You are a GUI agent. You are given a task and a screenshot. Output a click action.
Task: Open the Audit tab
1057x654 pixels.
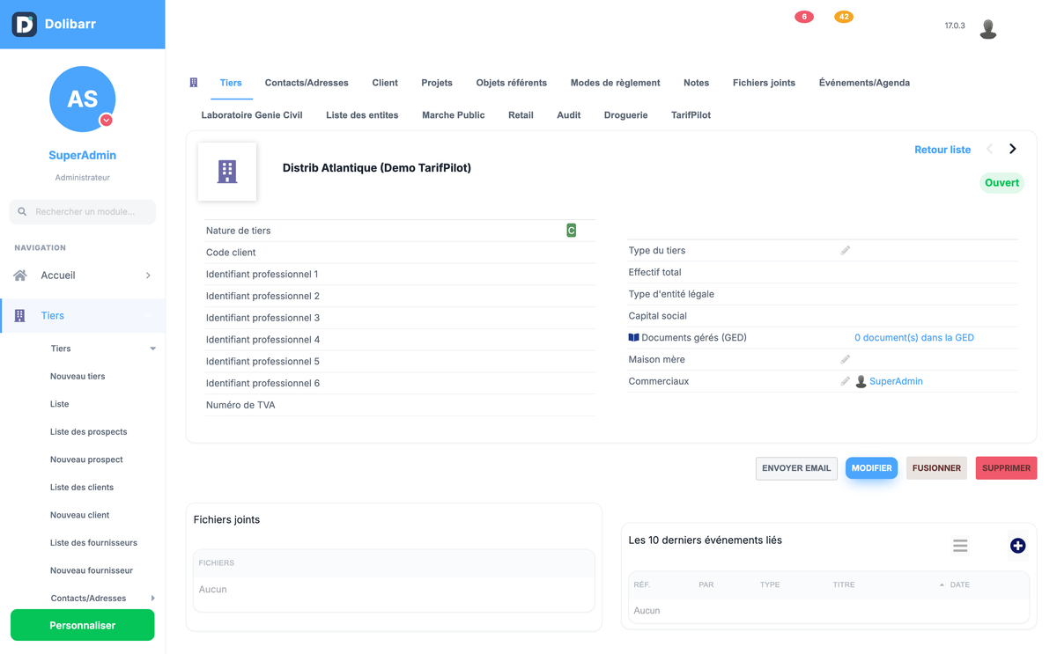coord(568,115)
